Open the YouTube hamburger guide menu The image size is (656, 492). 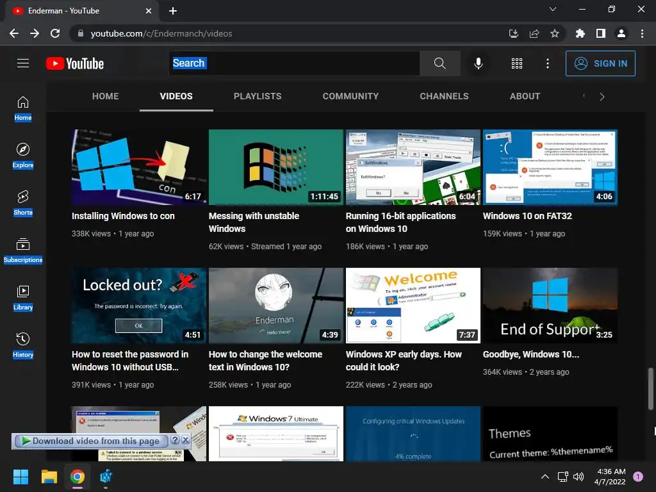[23, 63]
